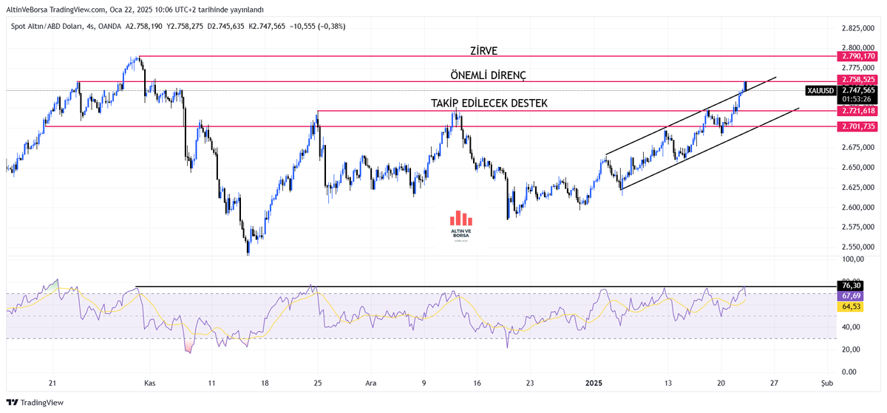This screenshot has height=413, width=887.
Task: Click the 2.675,000 price axis label
Action: [858, 148]
